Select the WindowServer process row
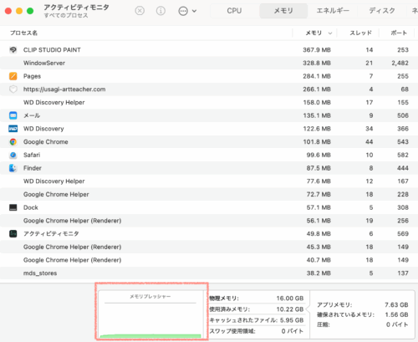Viewport: 418px width, 342px height. point(209,63)
